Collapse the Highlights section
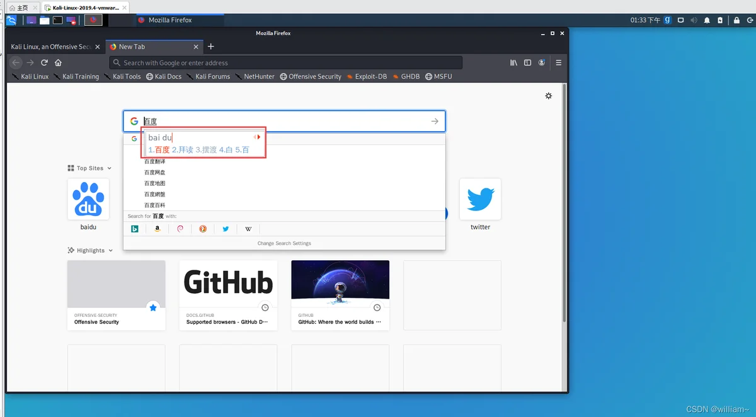The image size is (756, 417). [x=91, y=250]
